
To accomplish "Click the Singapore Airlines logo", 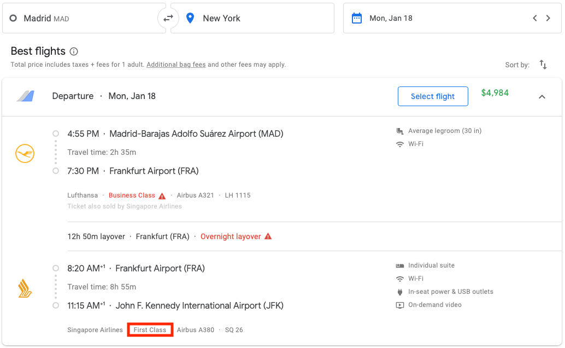I will coord(25,287).
